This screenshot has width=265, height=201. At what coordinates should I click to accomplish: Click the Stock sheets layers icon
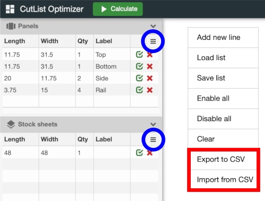pos(11,124)
